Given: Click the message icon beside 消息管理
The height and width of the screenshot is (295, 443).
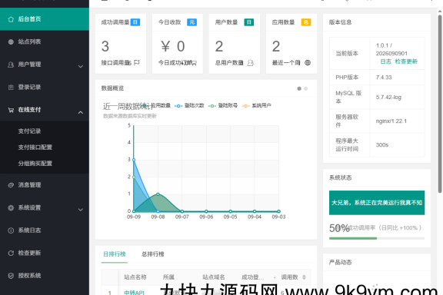Looking at the screenshot, I should tap(11, 185).
